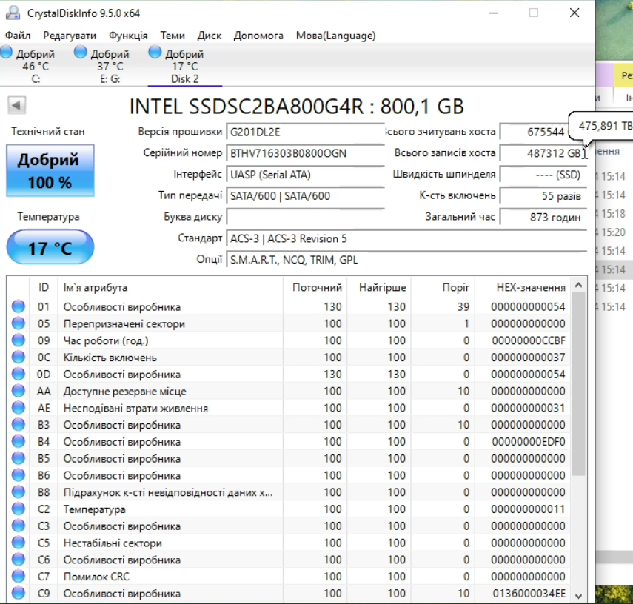The height and width of the screenshot is (604, 633).
Task: Click the attribute list vertical scrollbar thumb
Action: (578, 384)
